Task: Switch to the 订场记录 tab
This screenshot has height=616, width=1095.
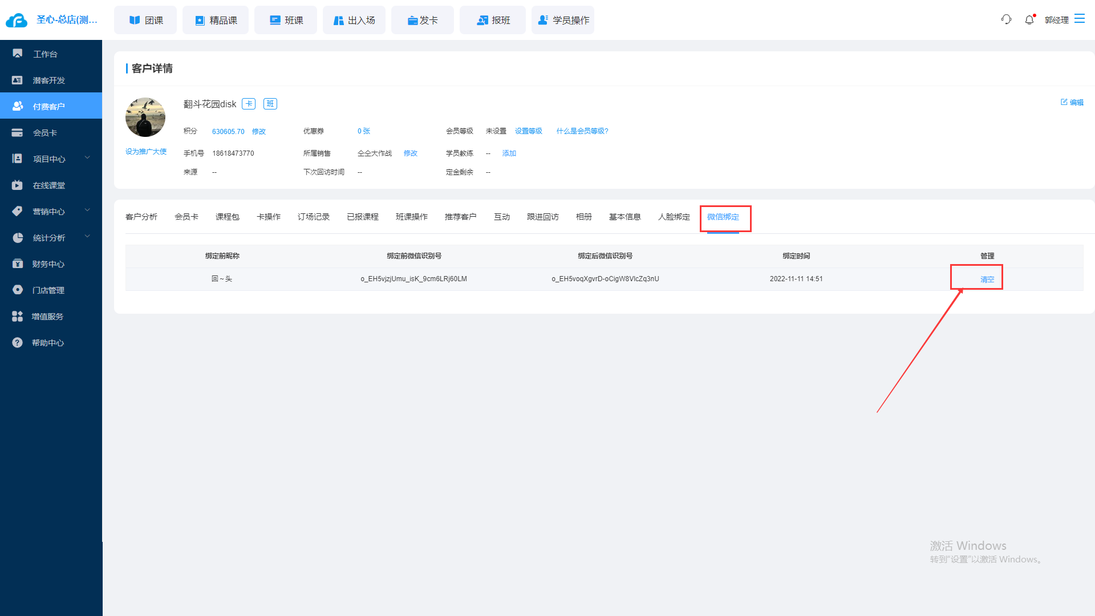Action: click(x=314, y=217)
